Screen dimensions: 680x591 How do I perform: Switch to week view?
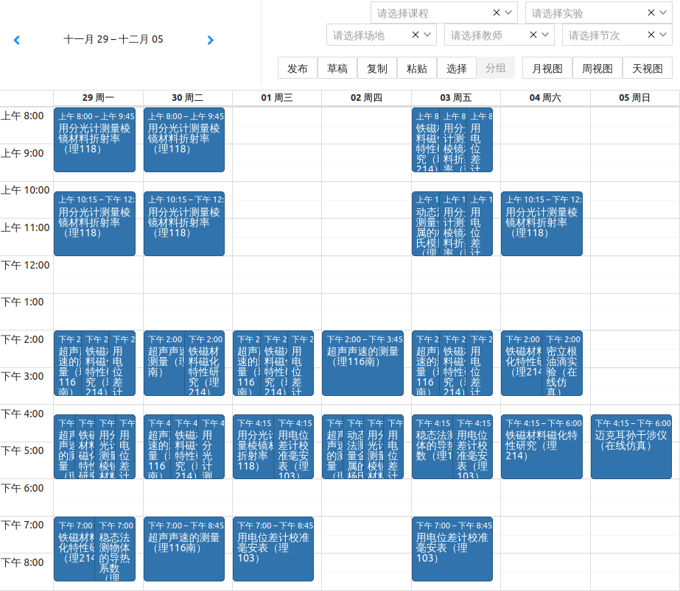[x=597, y=68]
